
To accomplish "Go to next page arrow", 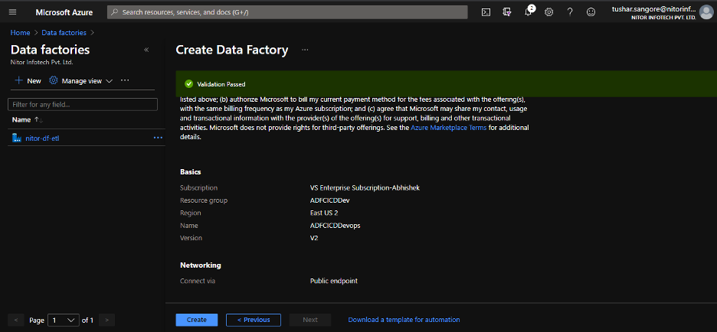I will (106, 320).
